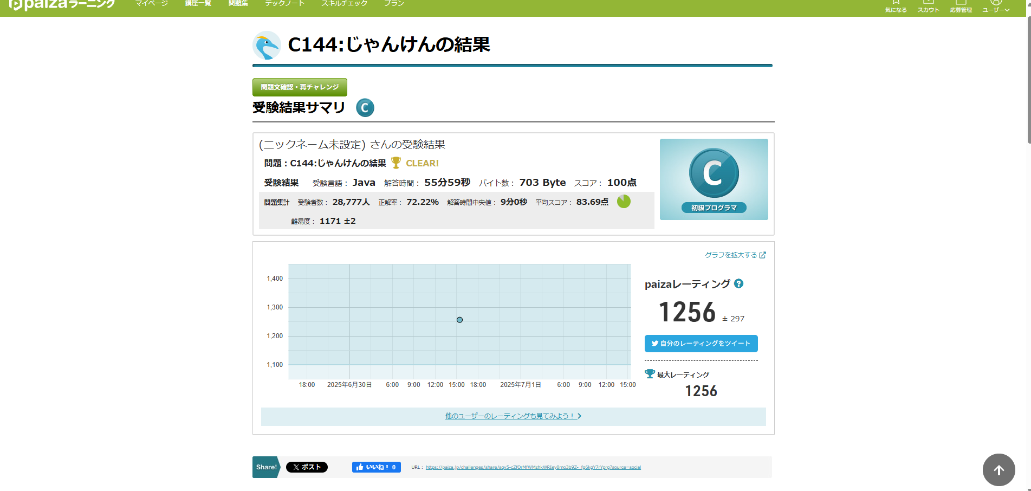Open the マイページ menu item

tap(151, 3)
